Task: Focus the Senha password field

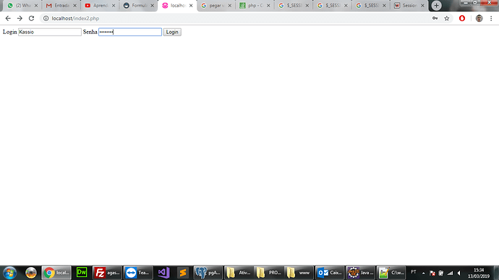Action: pyautogui.click(x=130, y=32)
